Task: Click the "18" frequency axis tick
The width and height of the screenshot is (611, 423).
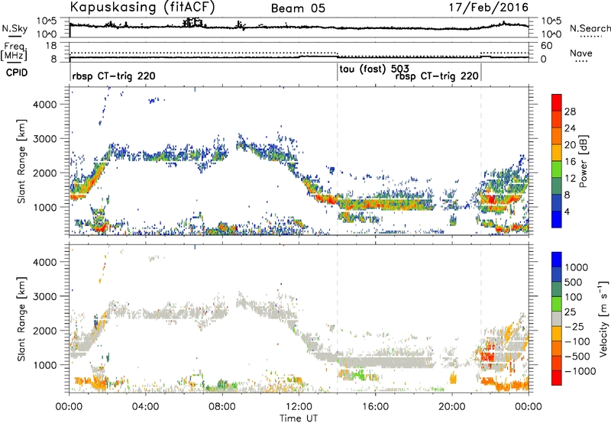Action: pyautogui.click(x=51, y=46)
